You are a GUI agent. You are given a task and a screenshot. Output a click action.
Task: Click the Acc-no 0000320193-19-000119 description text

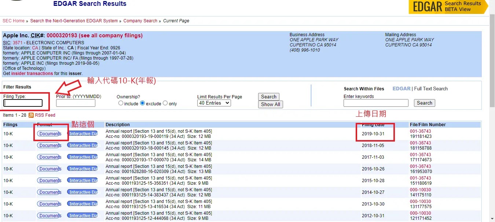158,136
